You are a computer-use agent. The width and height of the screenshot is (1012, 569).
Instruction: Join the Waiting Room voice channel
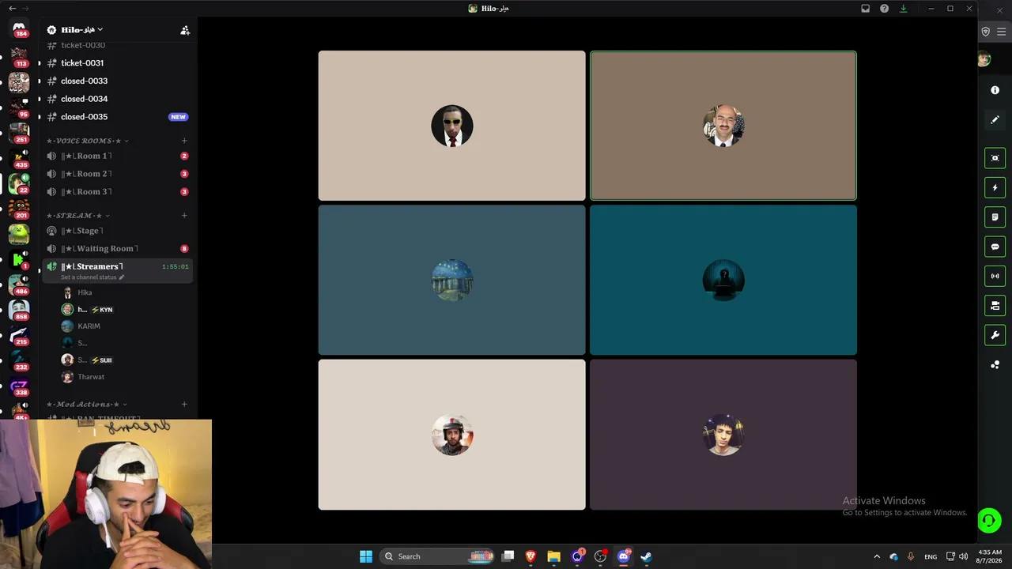118,249
